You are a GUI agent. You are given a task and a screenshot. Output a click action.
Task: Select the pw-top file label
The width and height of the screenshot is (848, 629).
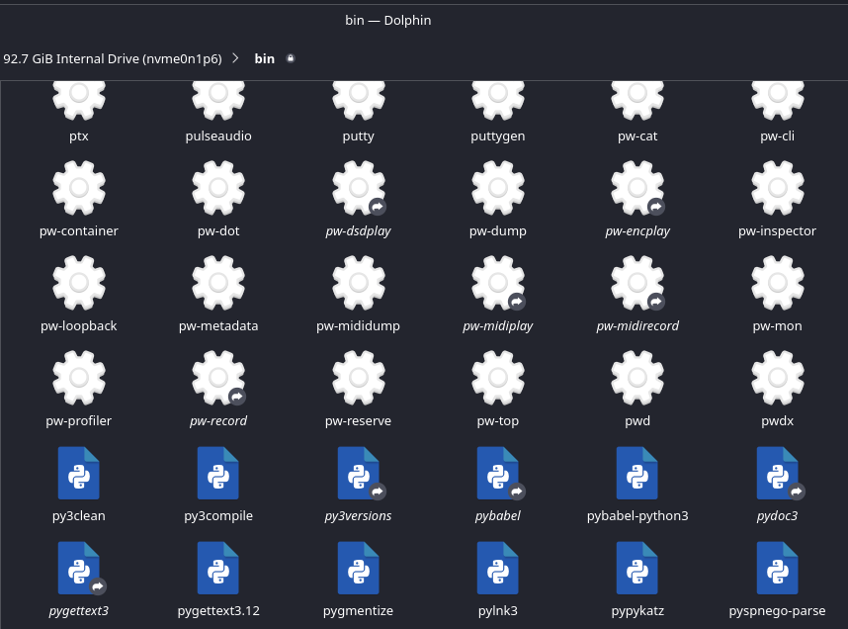[497, 420]
